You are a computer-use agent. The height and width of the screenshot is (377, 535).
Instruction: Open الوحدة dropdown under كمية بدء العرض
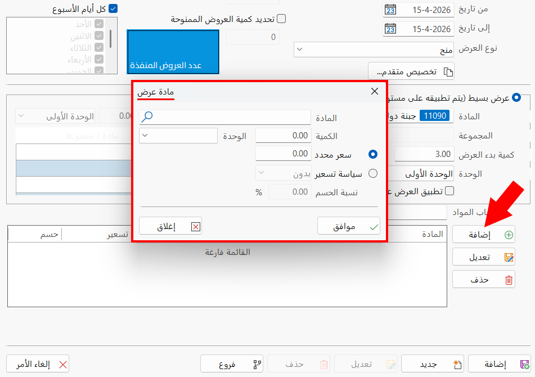(x=420, y=174)
